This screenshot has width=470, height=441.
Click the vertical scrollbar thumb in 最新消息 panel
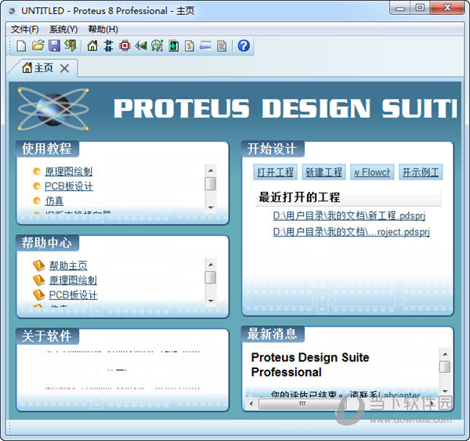[445, 367]
